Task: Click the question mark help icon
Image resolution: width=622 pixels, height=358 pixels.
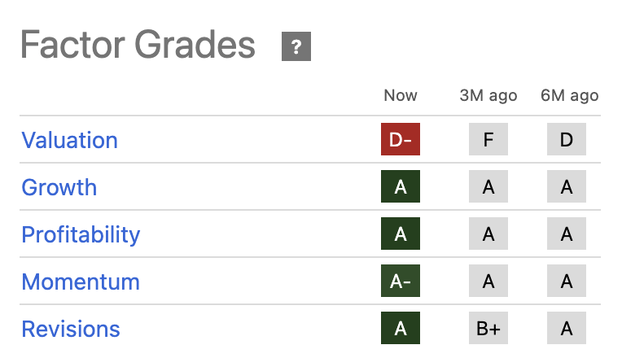Action: click(x=296, y=46)
